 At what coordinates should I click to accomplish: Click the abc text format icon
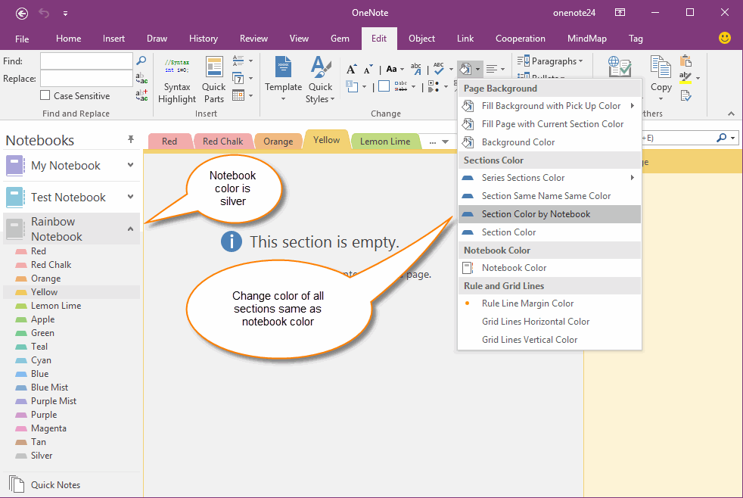416,69
